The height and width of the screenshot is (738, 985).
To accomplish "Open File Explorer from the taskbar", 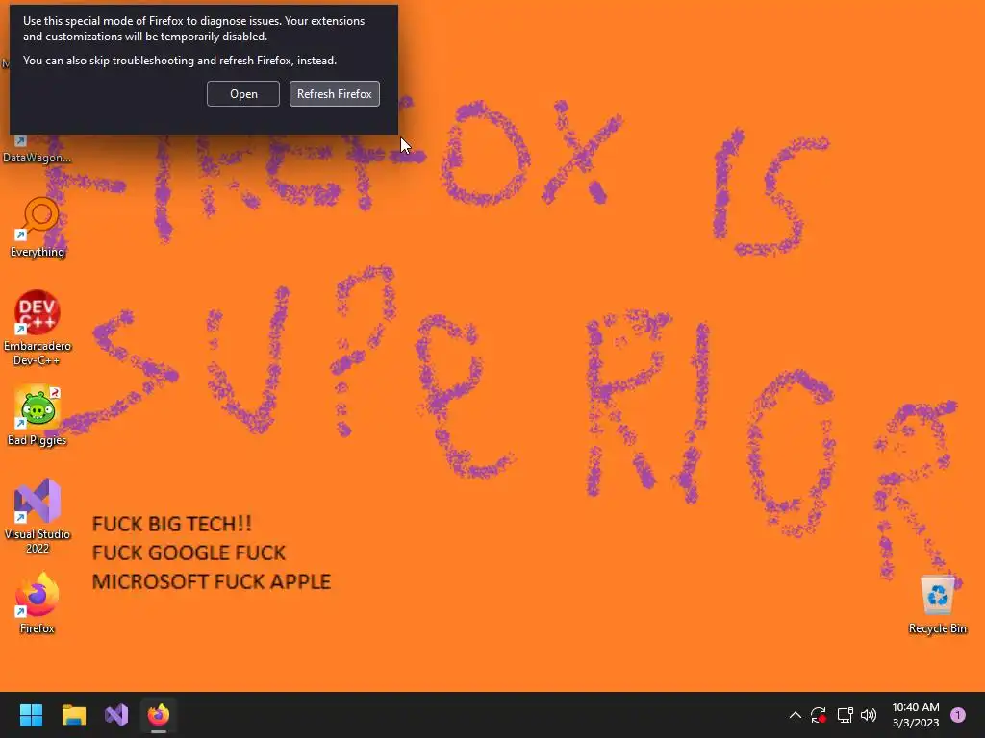I will pos(73,715).
